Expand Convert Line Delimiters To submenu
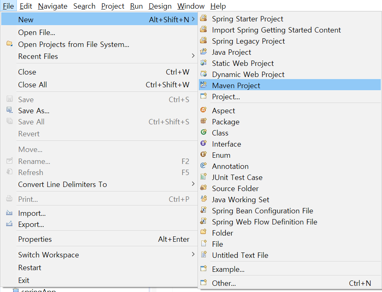 193,184
